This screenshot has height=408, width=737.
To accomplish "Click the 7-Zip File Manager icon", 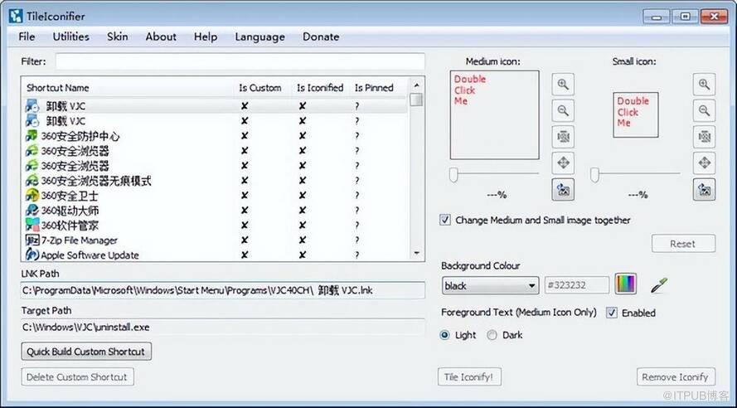I will (32, 240).
